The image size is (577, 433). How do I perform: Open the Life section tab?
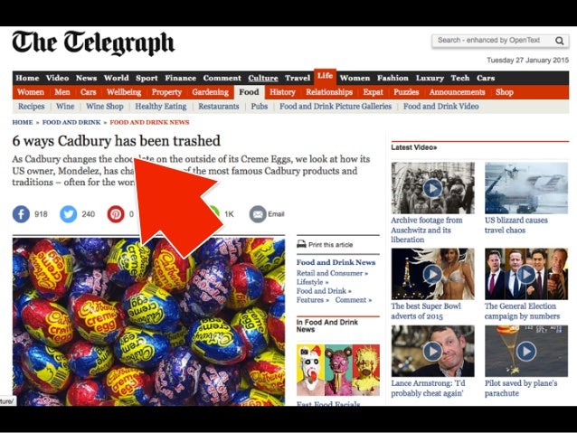point(325,77)
